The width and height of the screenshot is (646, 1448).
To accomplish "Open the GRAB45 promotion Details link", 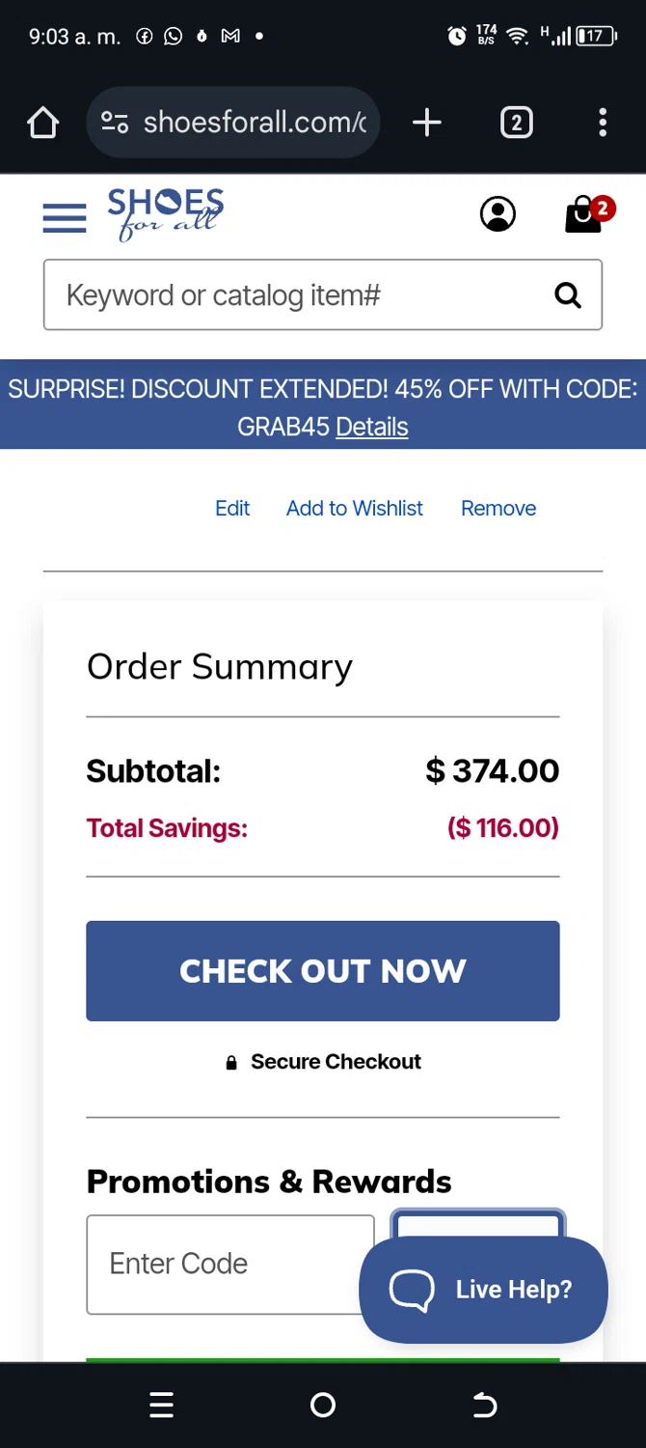I will tap(372, 427).
